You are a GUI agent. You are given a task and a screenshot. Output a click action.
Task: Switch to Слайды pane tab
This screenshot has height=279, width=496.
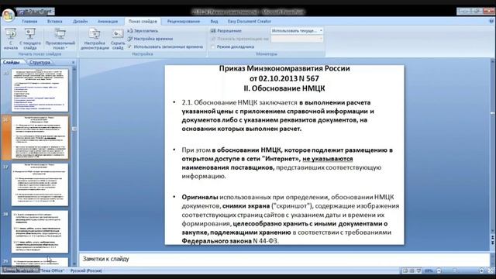click(12, 62)
